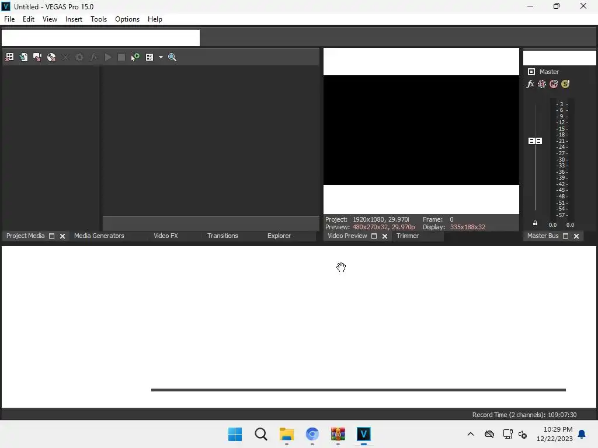
Task: Switch to the Explorer tab
Action: tap(279, 236)
